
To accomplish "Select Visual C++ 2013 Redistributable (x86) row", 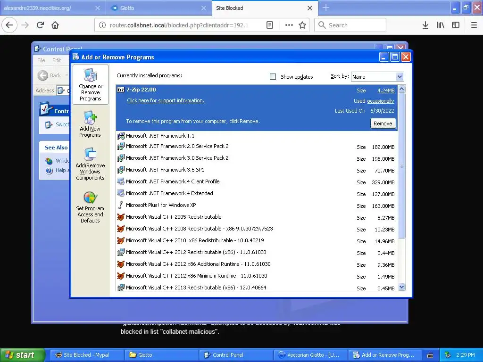I will (257, 287).
